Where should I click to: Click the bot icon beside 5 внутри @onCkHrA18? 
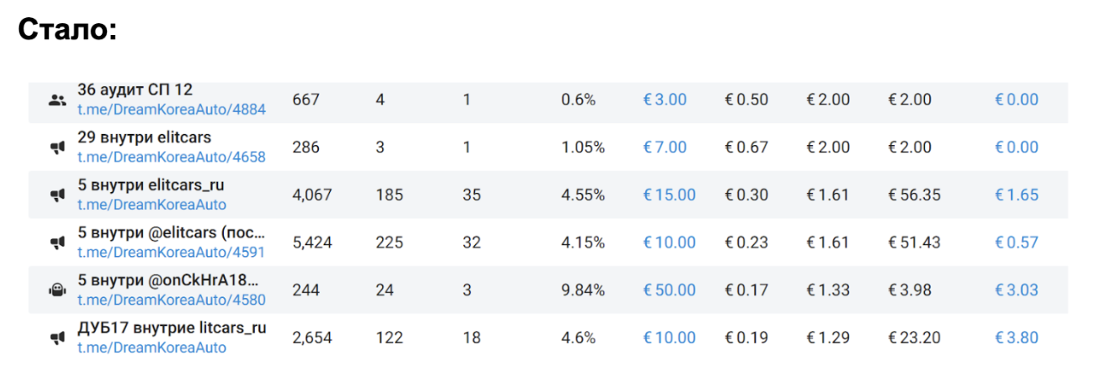pyautogui.click(x=57, y=290)
